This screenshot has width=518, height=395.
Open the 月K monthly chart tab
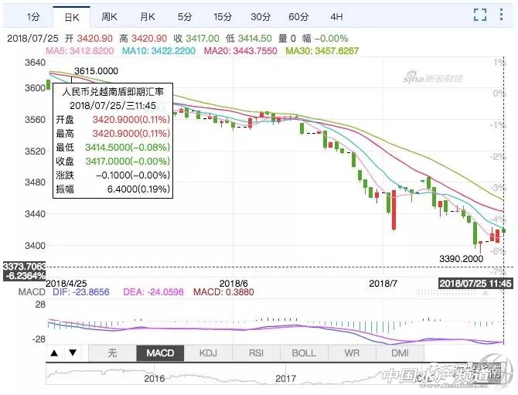(x=147, y=15)
